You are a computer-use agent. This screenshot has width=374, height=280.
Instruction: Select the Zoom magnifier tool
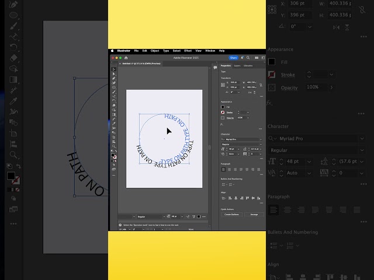[x=114, y=146]
